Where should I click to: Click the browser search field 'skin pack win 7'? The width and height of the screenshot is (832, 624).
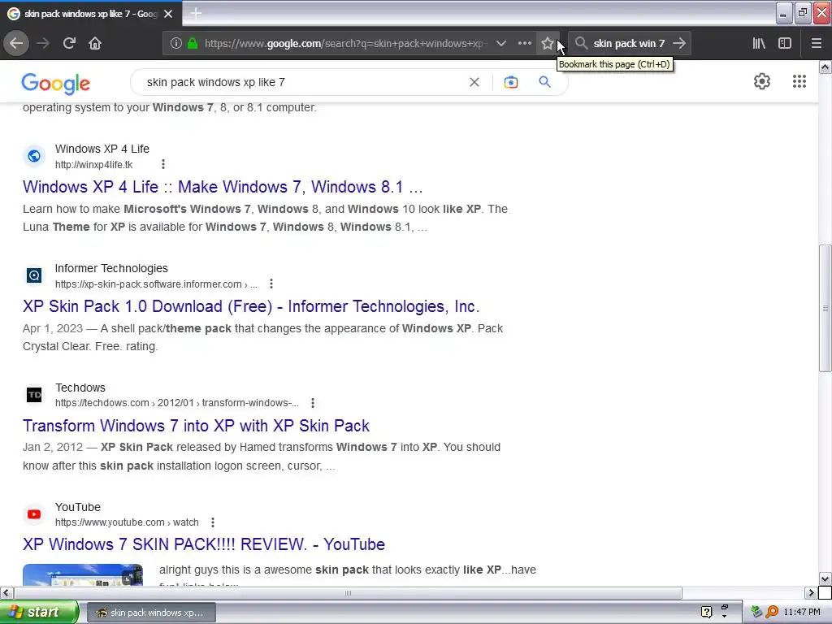[x=630, y=44]
